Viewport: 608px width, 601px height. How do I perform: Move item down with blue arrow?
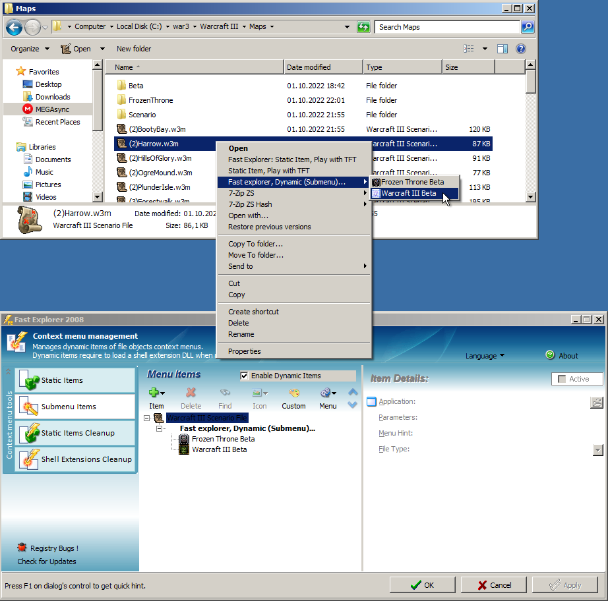pyautogui.click(x=353, y=405)
